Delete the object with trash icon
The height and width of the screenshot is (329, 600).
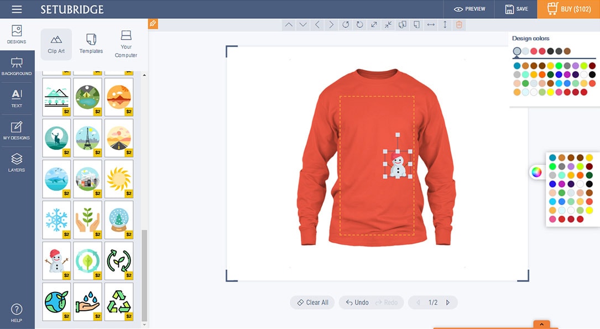click(459, 25)
